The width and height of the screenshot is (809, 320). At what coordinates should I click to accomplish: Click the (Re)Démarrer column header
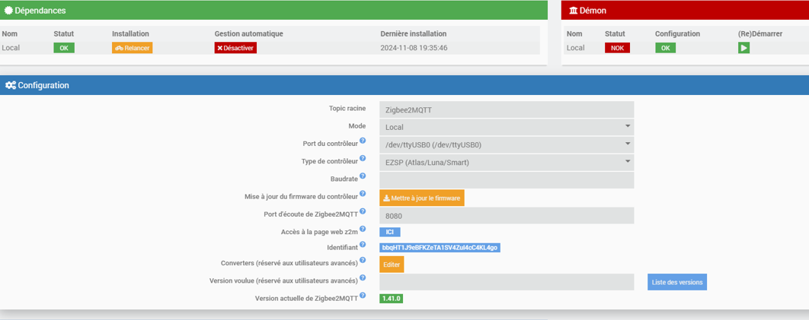(x=760, y=33)
